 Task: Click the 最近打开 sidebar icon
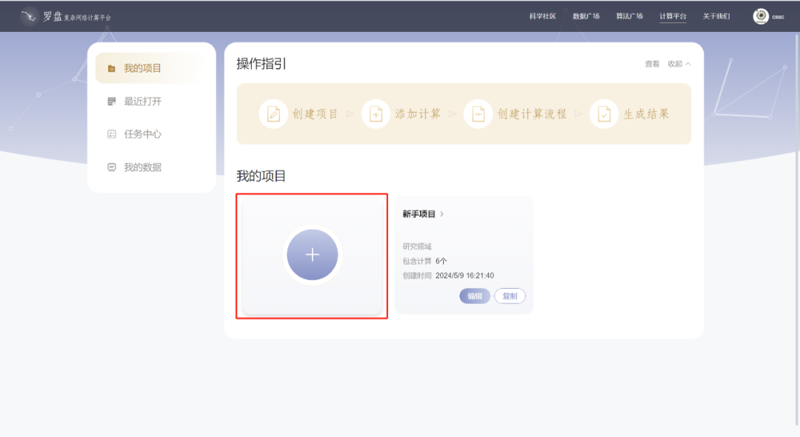[112, 101]
